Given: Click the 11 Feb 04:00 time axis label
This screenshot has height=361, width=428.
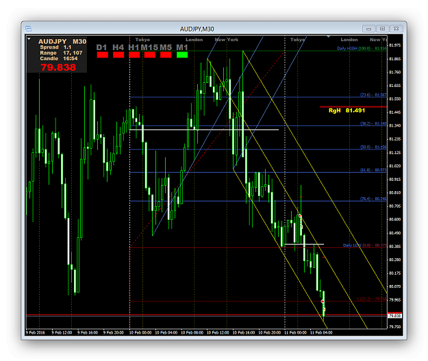Looking at the screenshot, I should pos(321,333).
